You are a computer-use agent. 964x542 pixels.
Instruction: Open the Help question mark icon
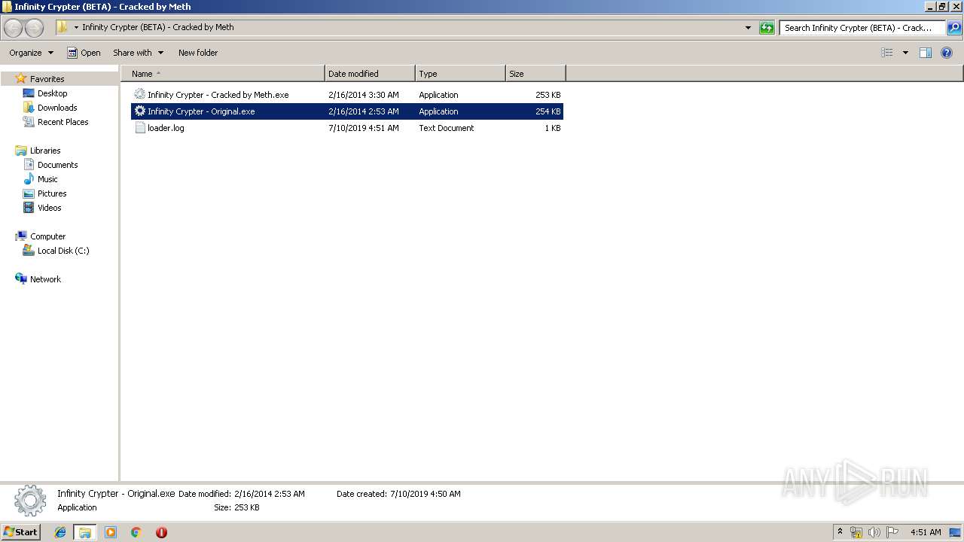point(947,53)
